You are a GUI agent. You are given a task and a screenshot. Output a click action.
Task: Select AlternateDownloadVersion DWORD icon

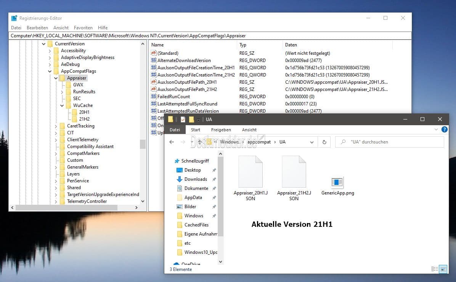[154, 60]
